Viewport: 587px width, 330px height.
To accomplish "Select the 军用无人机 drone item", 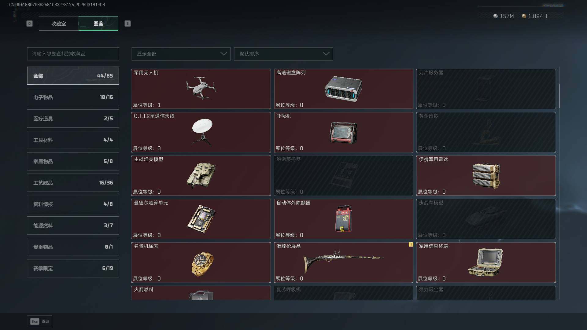I will (x=201, y=89).
